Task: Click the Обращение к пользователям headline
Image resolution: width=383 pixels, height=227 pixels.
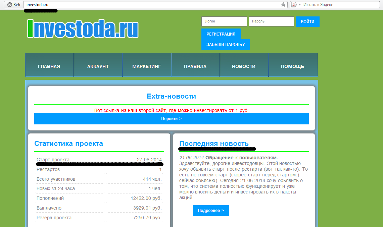Action: (x=242, y=158)
